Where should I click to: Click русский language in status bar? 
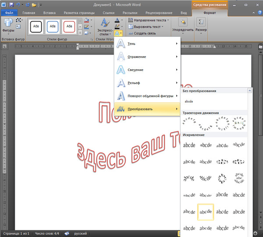click(x=81, y=233)
